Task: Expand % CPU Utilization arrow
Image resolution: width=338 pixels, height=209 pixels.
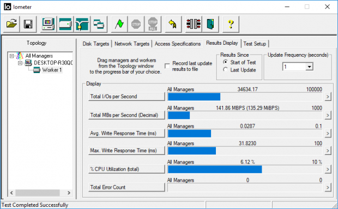Action: click(x=328, y=170)
